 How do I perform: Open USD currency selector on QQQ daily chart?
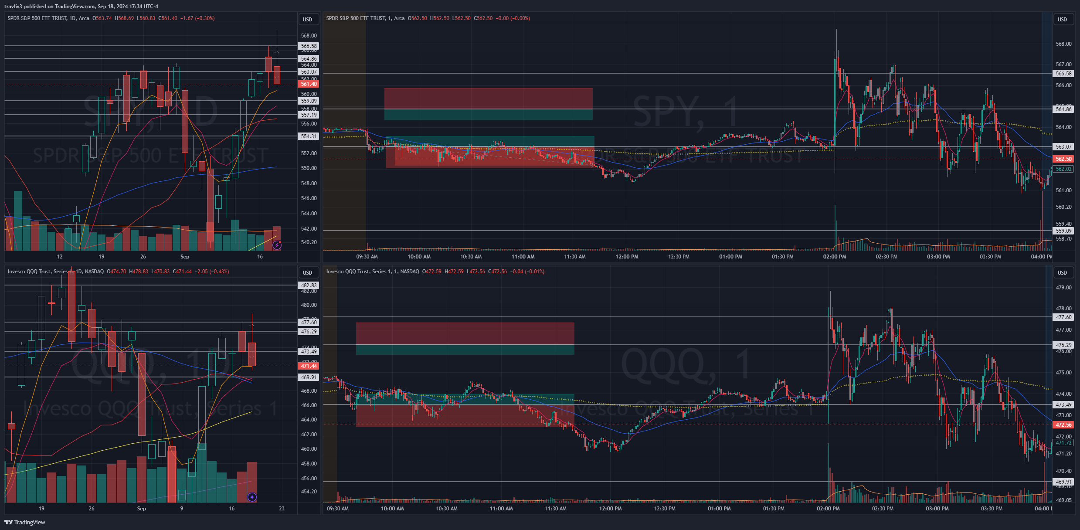coord(308,272)
